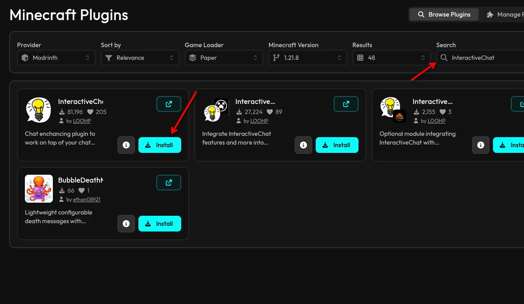Install the BubbleDeathMessages plugin

tap(160, 224)
